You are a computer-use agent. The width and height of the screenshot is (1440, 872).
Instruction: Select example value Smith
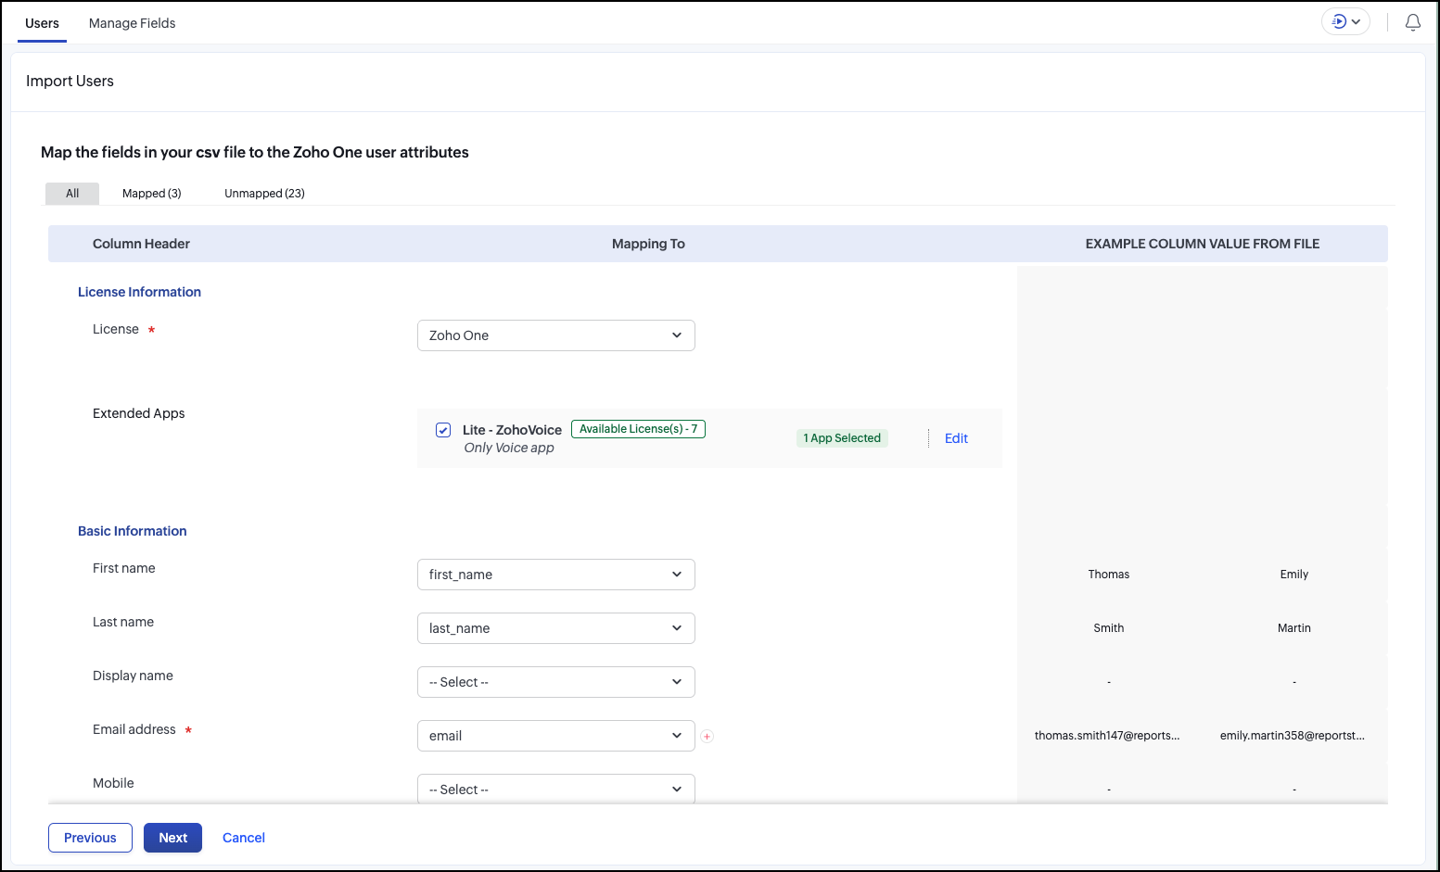coord(1109,628)
